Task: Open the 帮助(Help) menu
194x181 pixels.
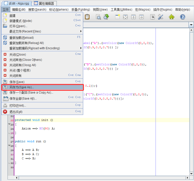Action: (183, 10)
